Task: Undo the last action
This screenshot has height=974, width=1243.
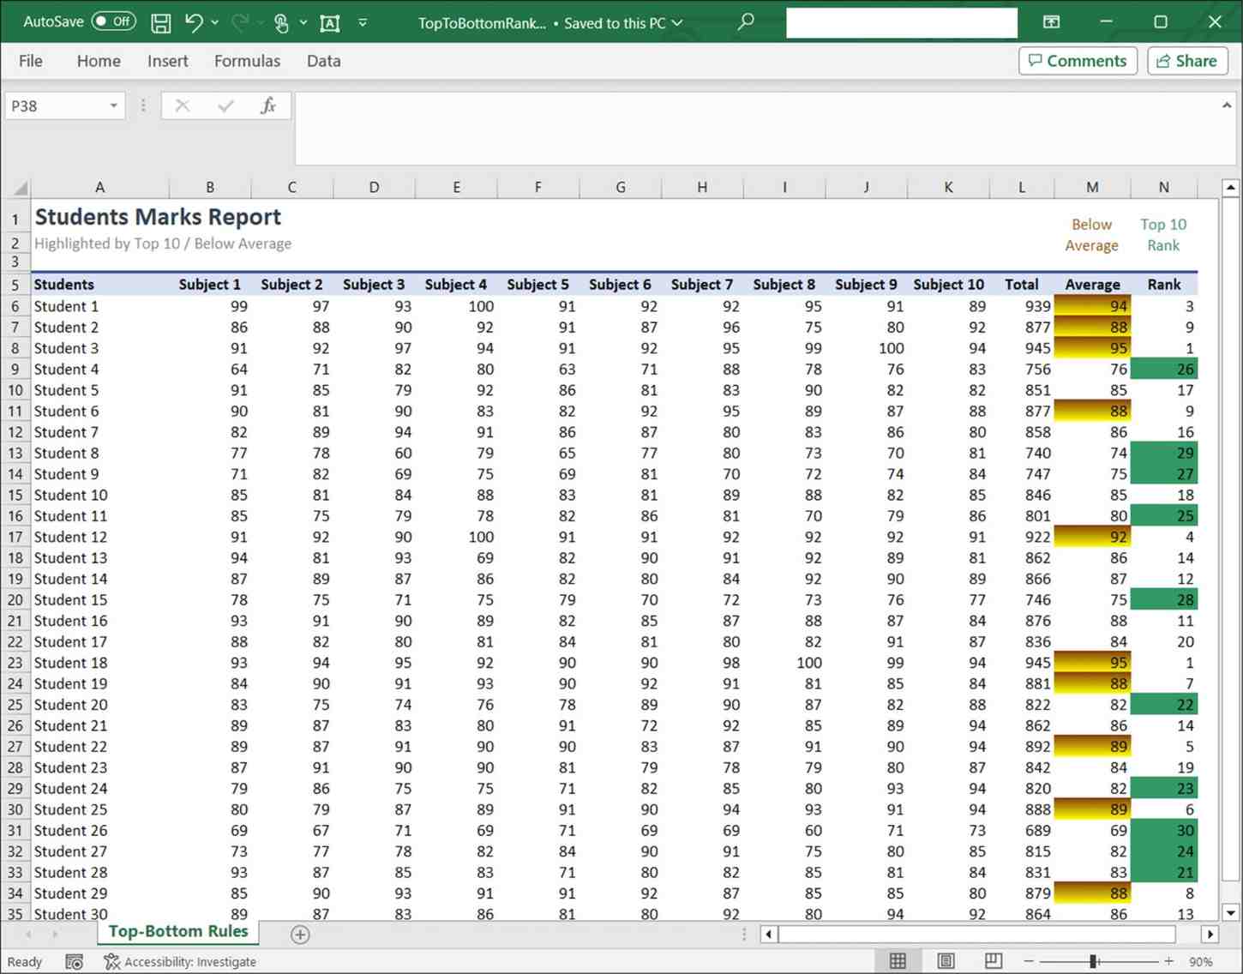Action: pos(194,23)
